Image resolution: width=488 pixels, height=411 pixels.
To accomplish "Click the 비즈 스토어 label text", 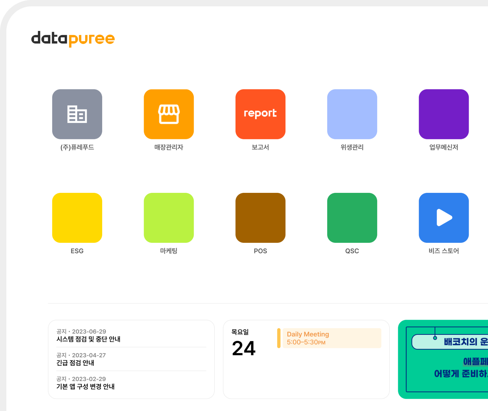I will point(444,251).
